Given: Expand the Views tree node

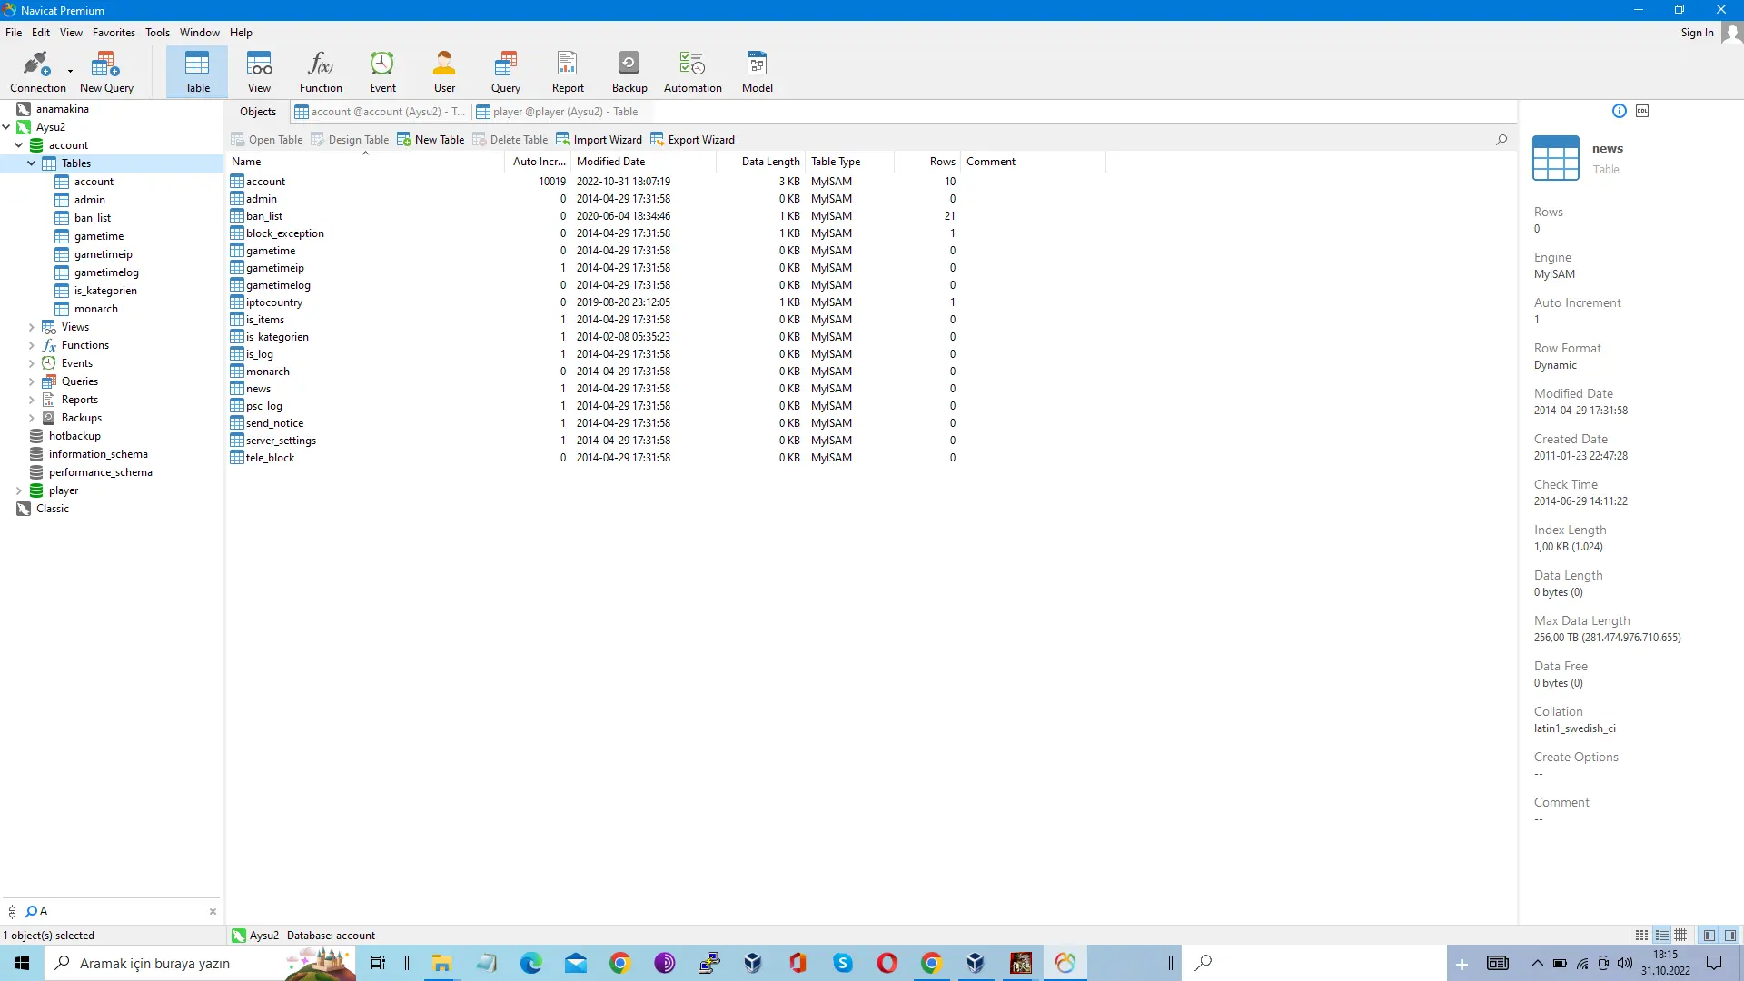Looking at the screenshot, I should tap(31, 327).
